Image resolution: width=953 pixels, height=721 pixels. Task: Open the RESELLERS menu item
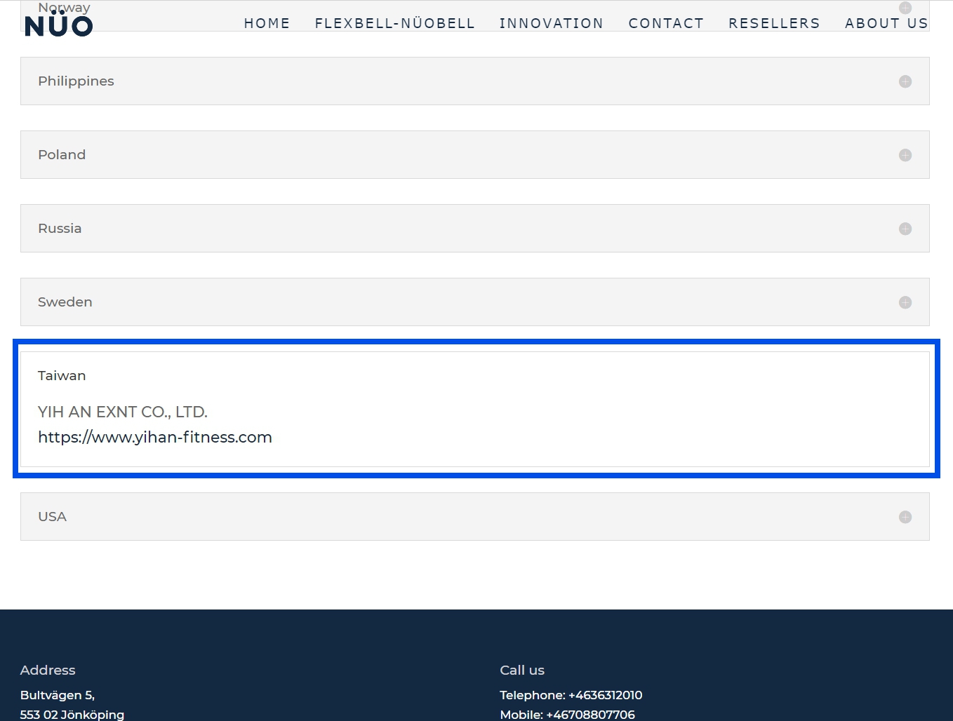click(x=774, y=23)
